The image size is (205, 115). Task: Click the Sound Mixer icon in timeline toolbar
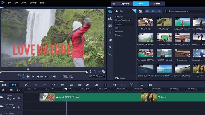click(x=71, y=85)
